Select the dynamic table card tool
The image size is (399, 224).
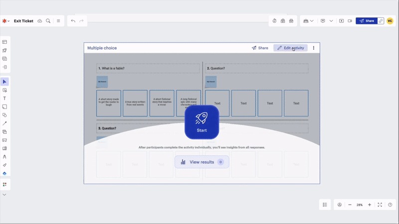(x=4, y=140)
